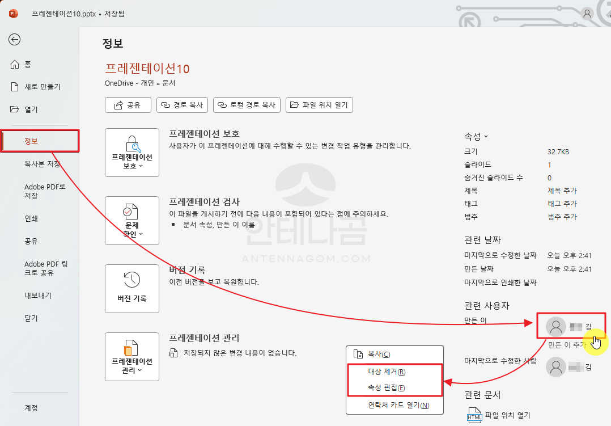Select 공유 in the left sidebar

(x=31, y=241)
